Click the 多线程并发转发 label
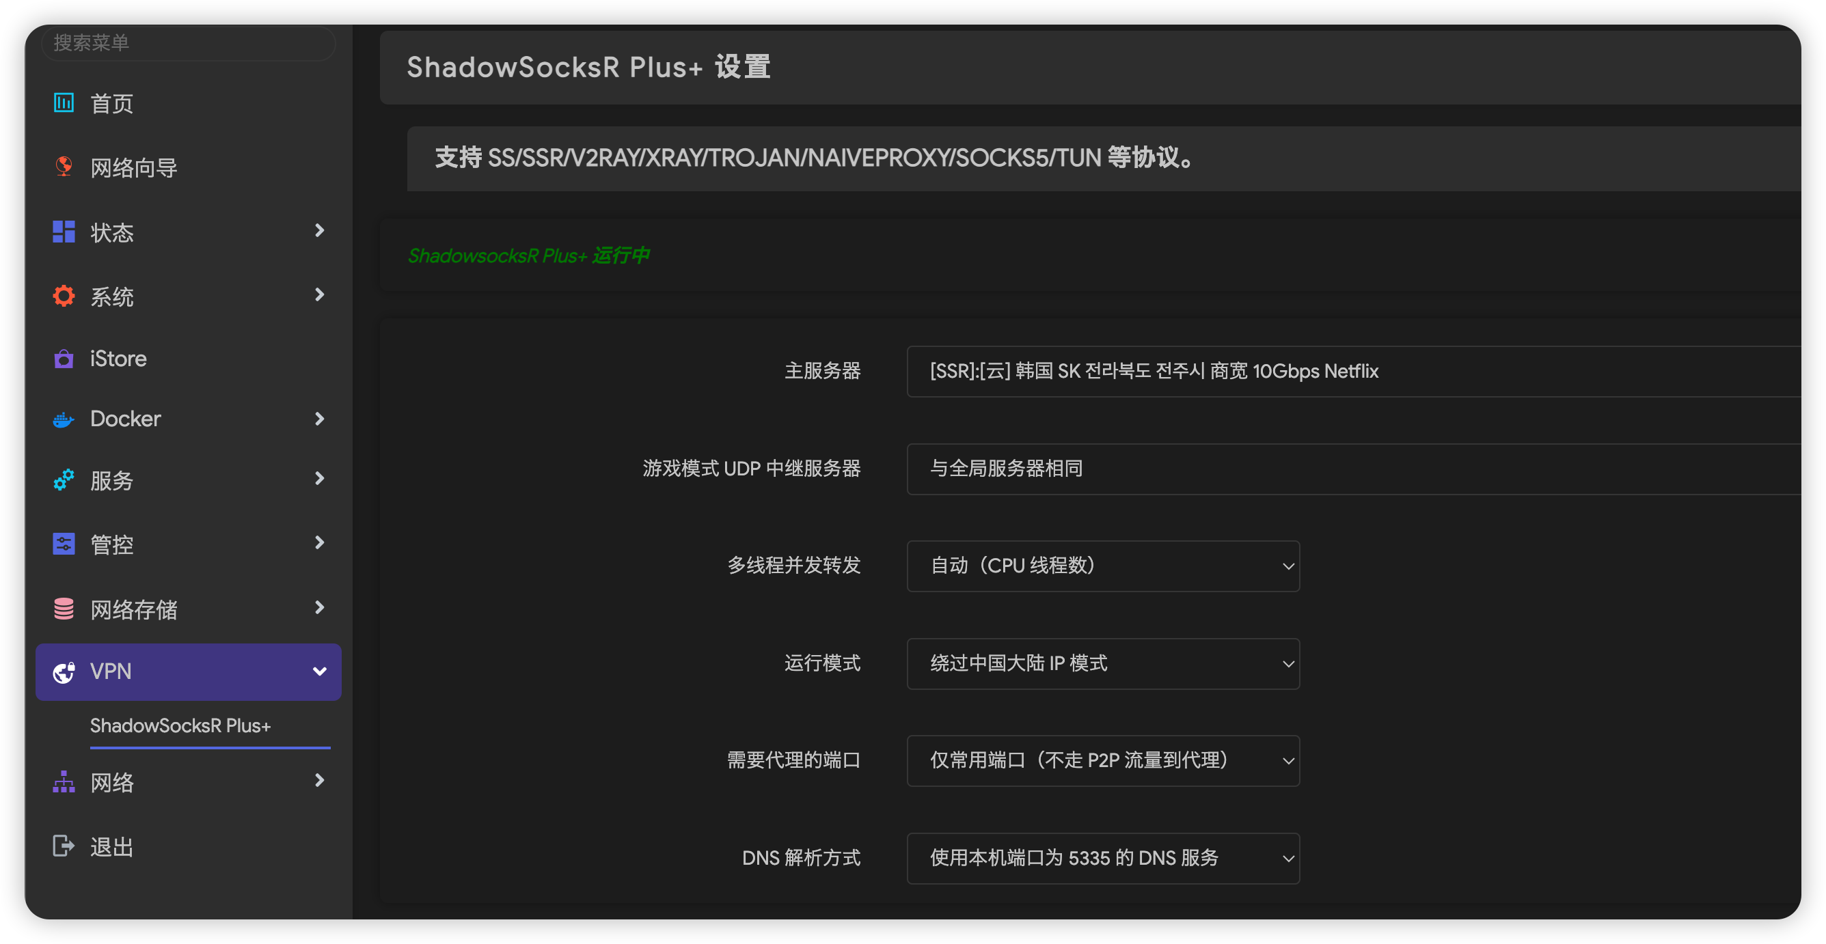This screenshot has width=1826, height=944. pyautogui.click(x=794, y=566)
